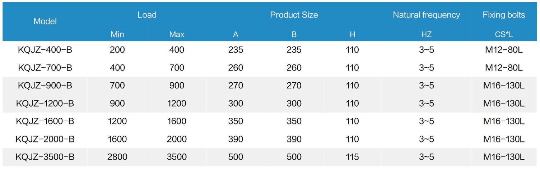Select the Max sub-header under Load
The width and height of the screenshot is (540, 170).
tap(177, 34)
